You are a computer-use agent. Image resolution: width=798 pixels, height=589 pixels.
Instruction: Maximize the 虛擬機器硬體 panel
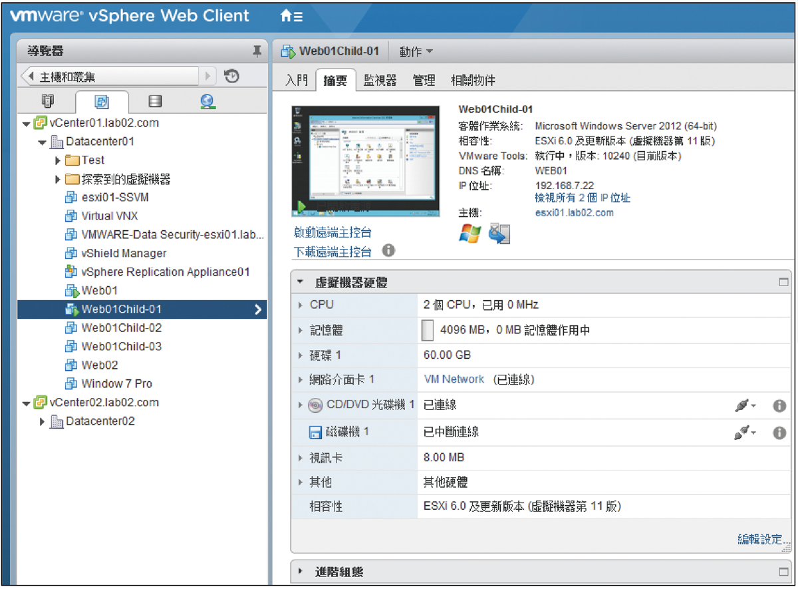(783, 282)
